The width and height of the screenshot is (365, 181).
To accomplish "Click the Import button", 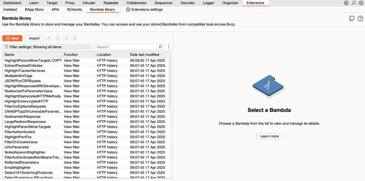I will (34, 38).
